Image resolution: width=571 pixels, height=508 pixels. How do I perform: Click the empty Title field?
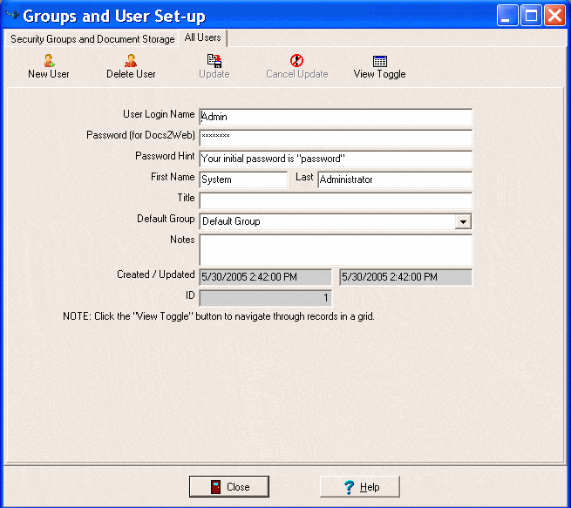[335, 200]
